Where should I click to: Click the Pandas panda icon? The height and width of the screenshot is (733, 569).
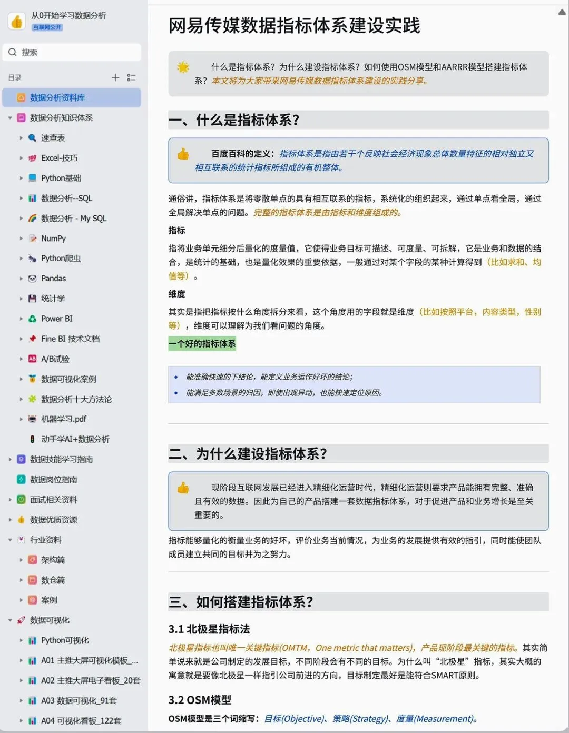(x=32, y=278)
